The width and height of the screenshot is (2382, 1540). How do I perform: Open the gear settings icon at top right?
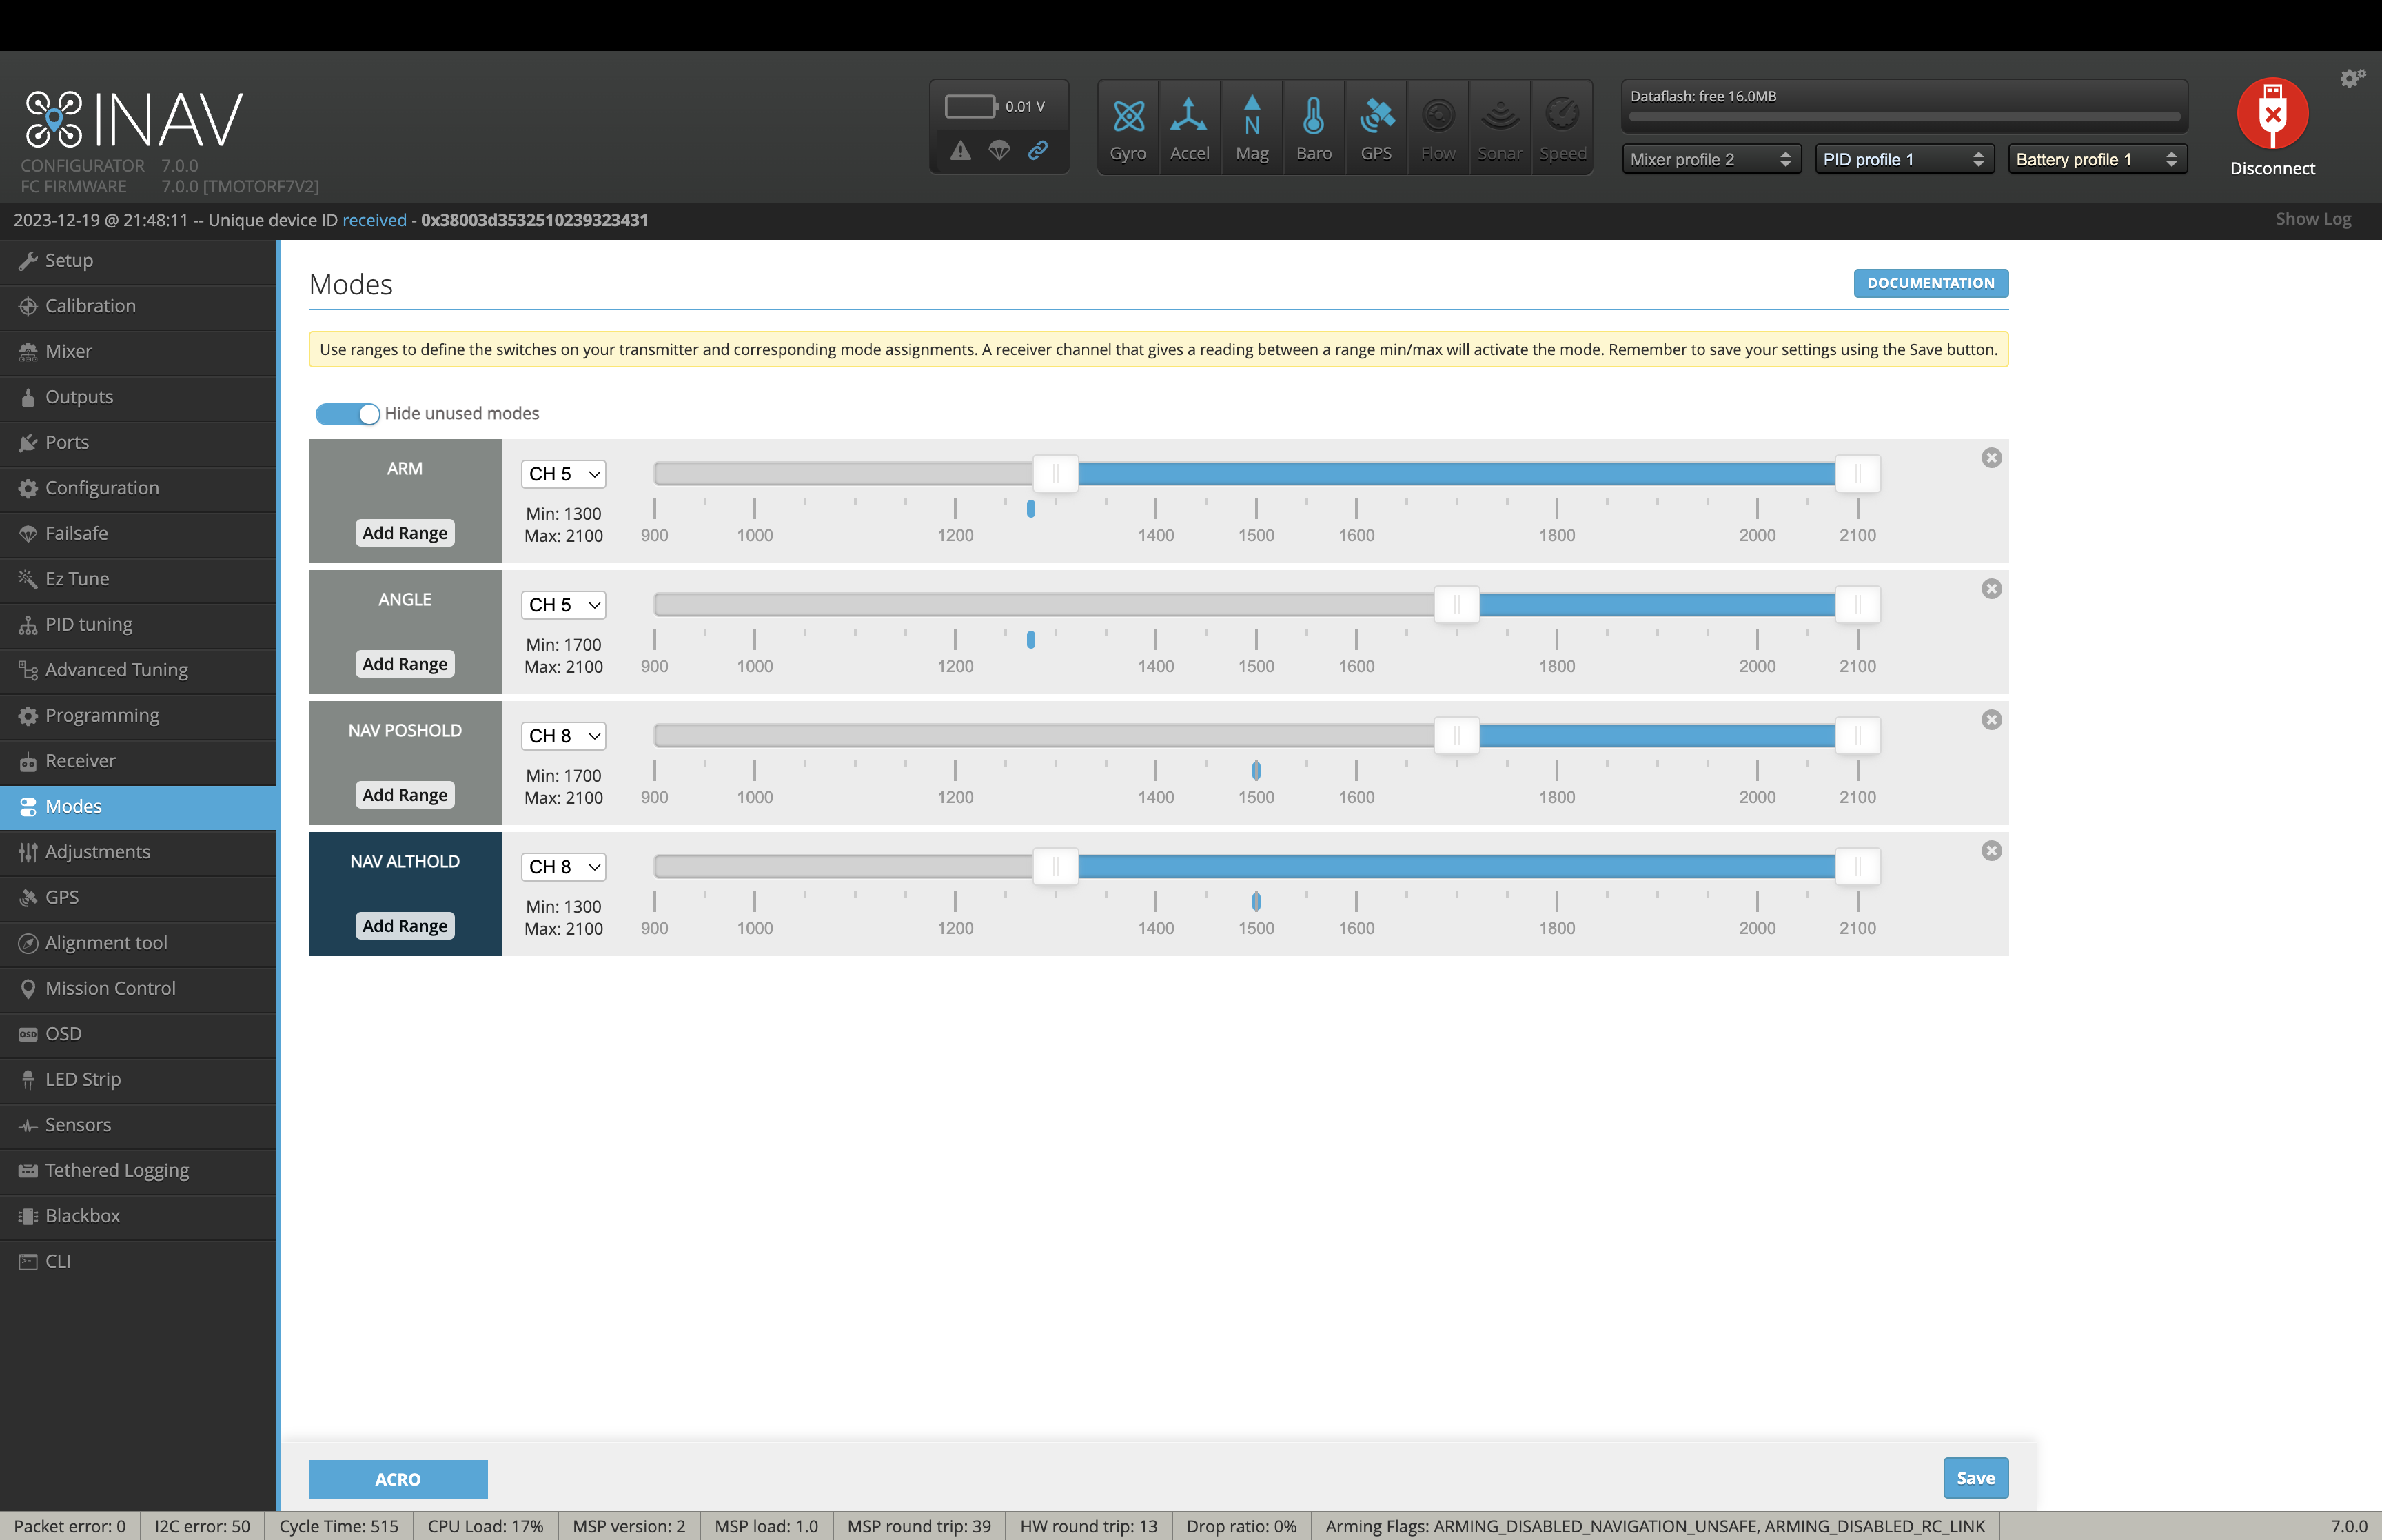[x=2352, y=78]
